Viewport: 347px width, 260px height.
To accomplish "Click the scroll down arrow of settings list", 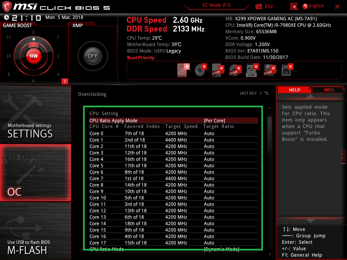I will 269,255.
